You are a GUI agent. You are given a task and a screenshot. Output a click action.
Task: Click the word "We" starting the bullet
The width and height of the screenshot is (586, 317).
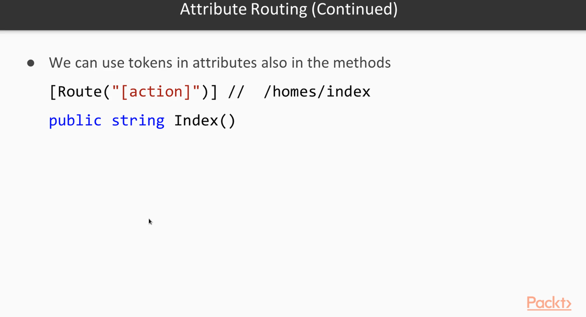point(58,63)
